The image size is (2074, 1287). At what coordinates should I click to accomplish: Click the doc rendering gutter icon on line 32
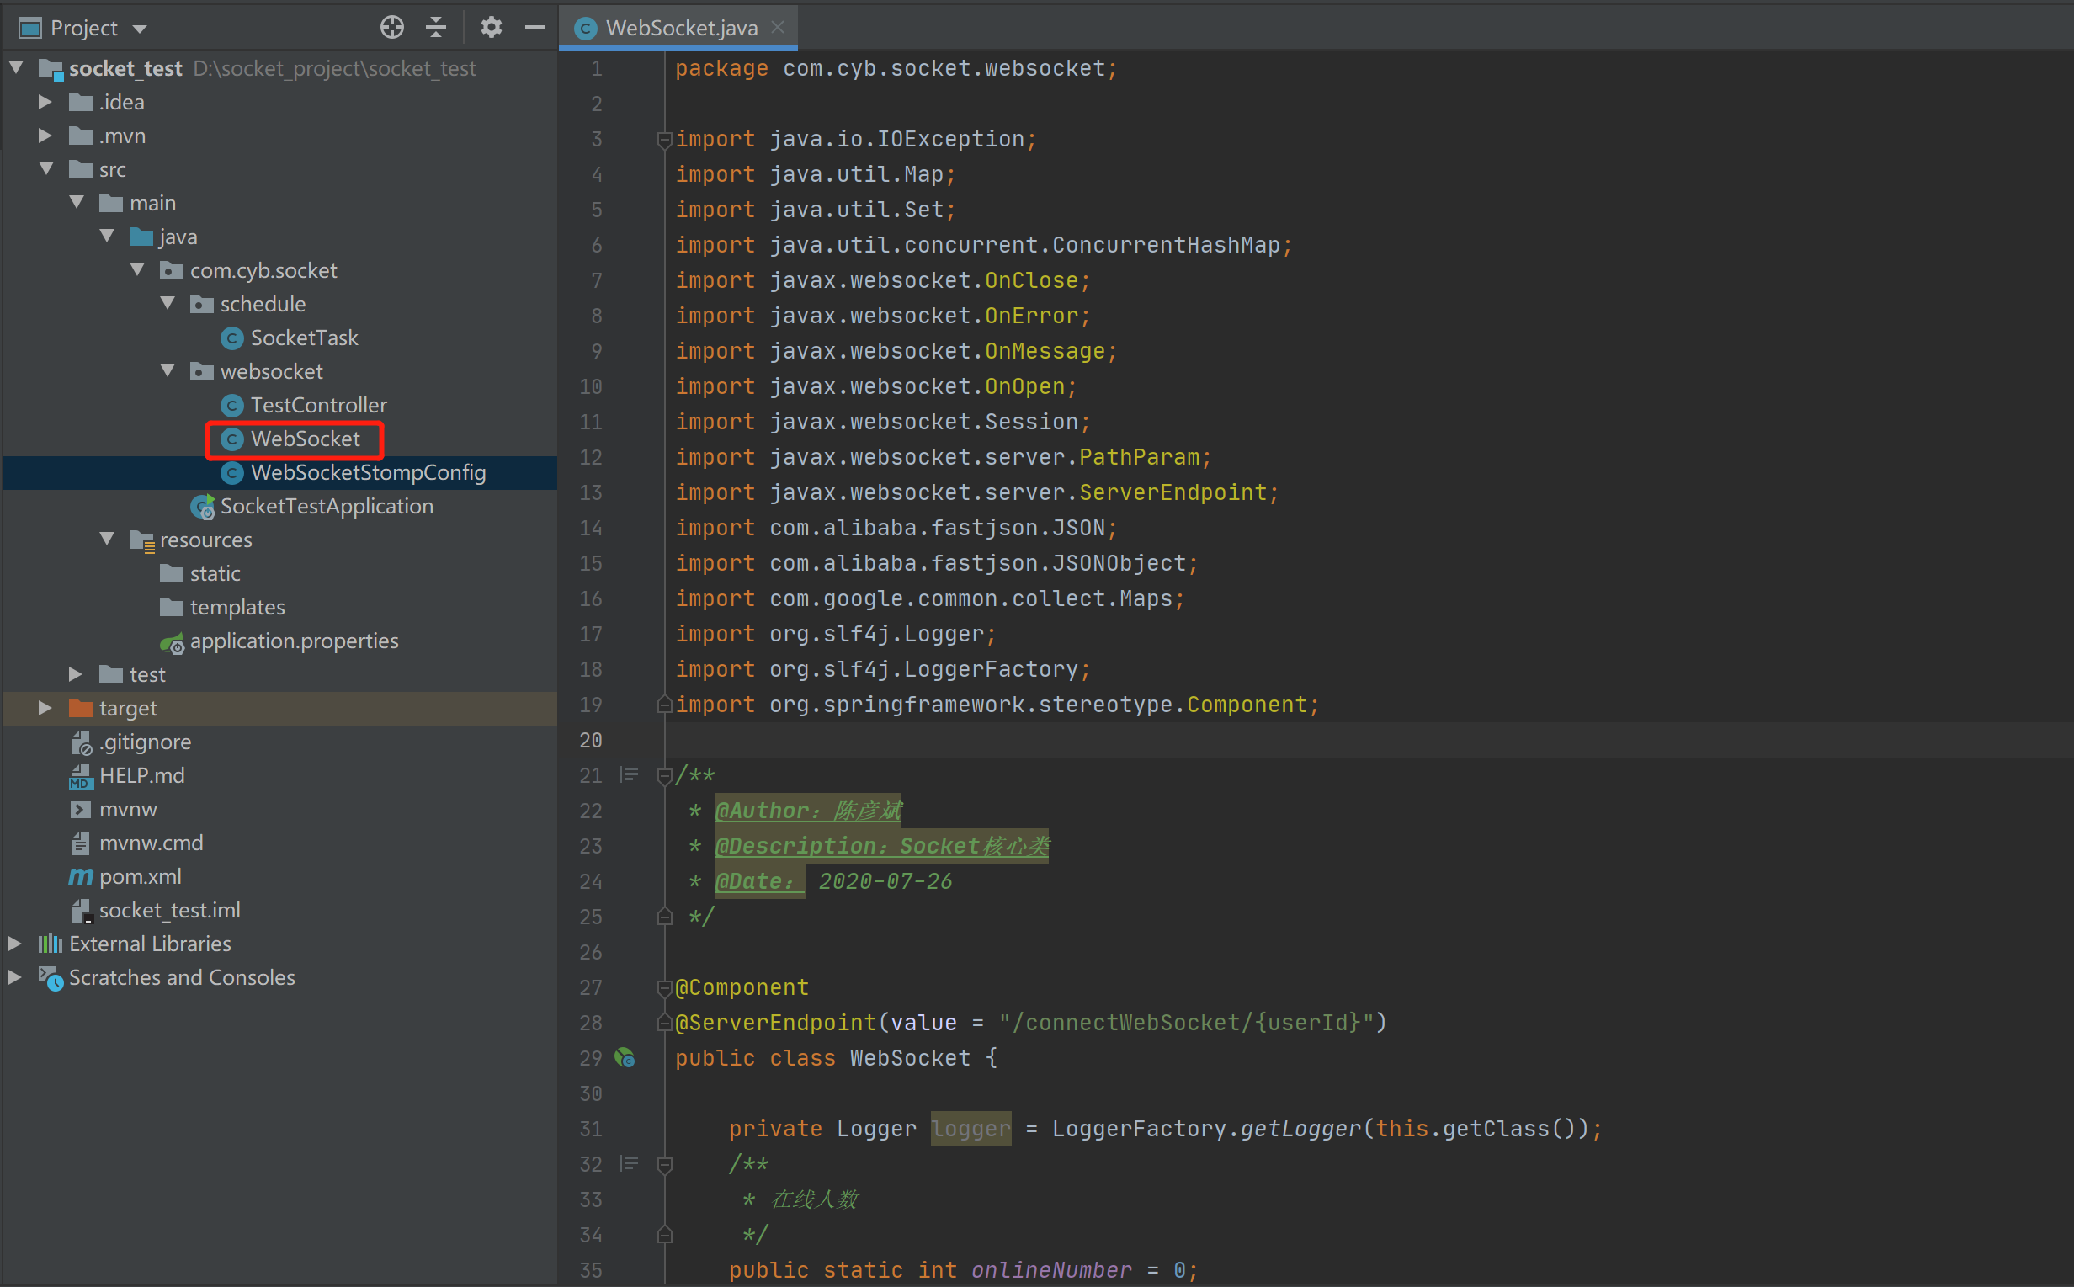click(x=629, y=1163)
